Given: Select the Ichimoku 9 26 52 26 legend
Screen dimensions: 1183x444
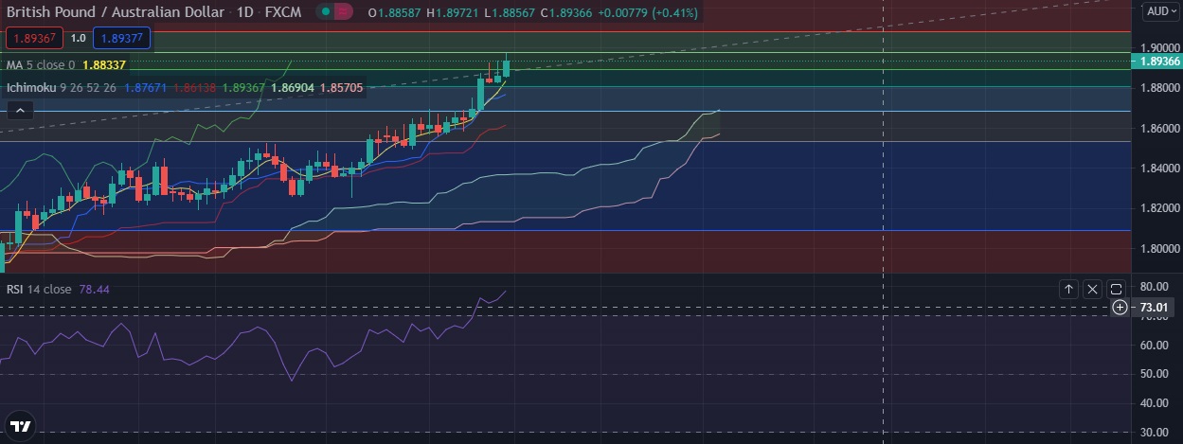Looking at the screenshot, I should click(x=61, y=87).
